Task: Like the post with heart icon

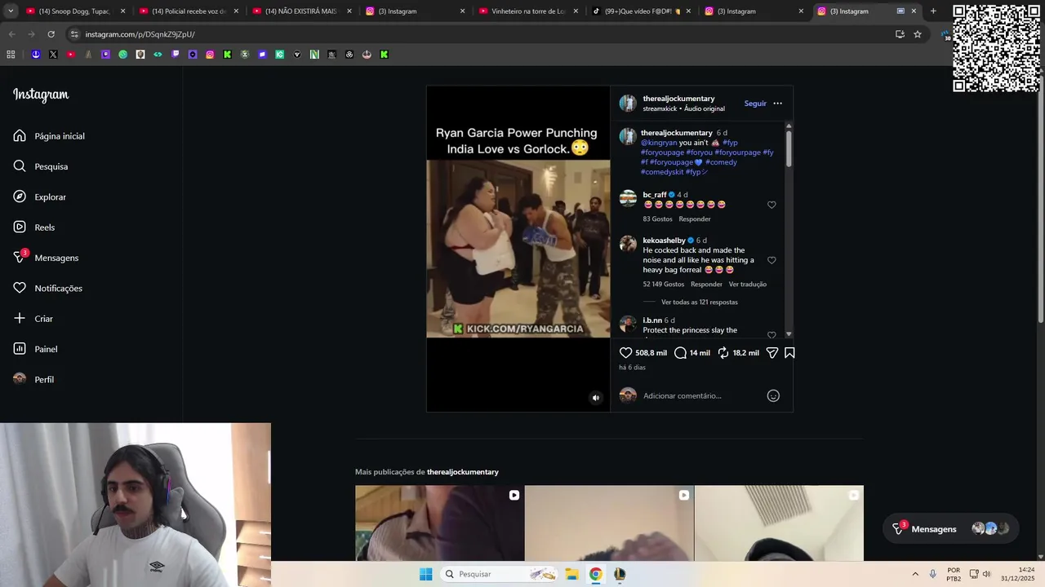Action: pos(625,353)
